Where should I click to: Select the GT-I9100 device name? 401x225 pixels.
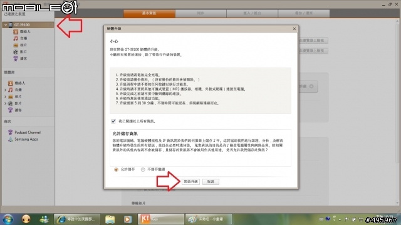22,25
